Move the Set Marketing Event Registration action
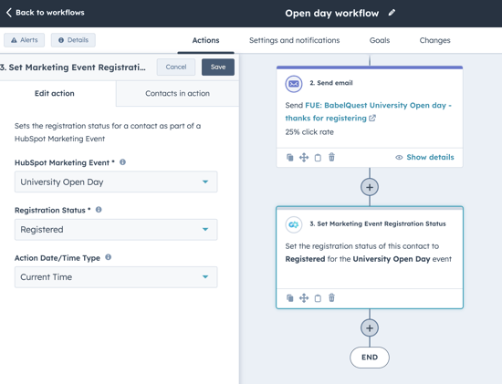502x384 pixels. [304, 298]
